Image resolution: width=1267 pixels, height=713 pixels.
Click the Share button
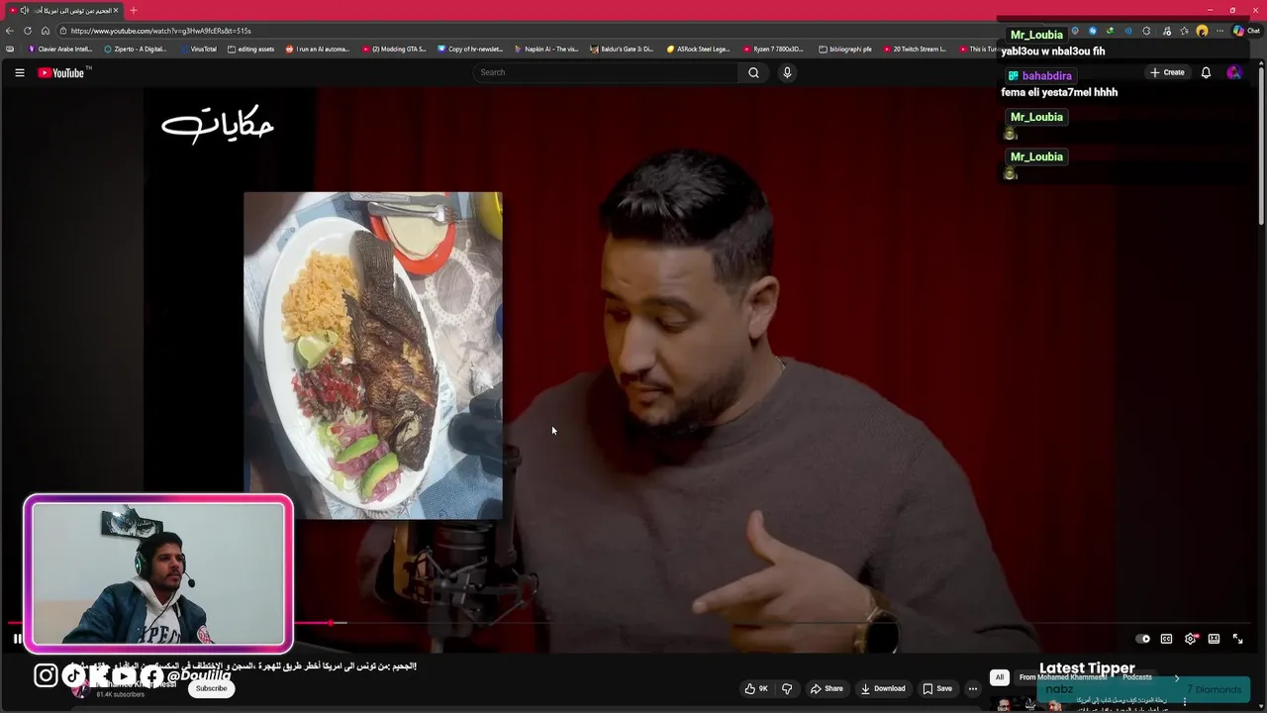point(827,688)
